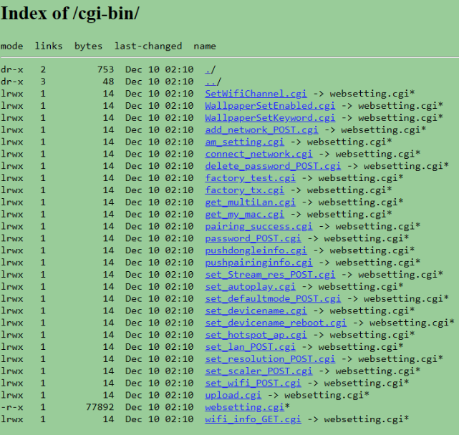Click the 77892 byte size value
Screen dimensions: 459x435
[x=100, y=407]
